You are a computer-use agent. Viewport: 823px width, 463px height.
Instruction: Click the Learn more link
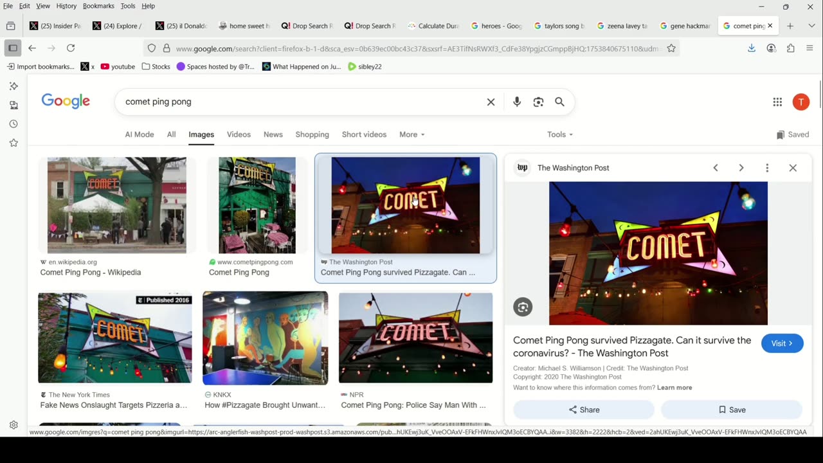674,388
